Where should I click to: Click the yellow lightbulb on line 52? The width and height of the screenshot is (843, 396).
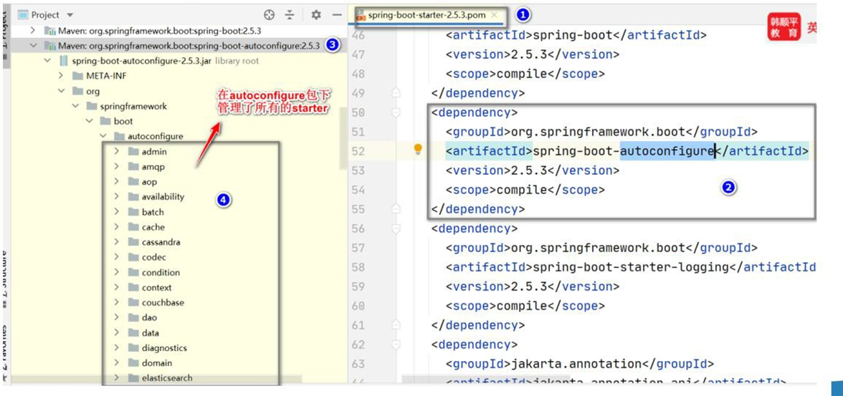click(x=418, y=150)
